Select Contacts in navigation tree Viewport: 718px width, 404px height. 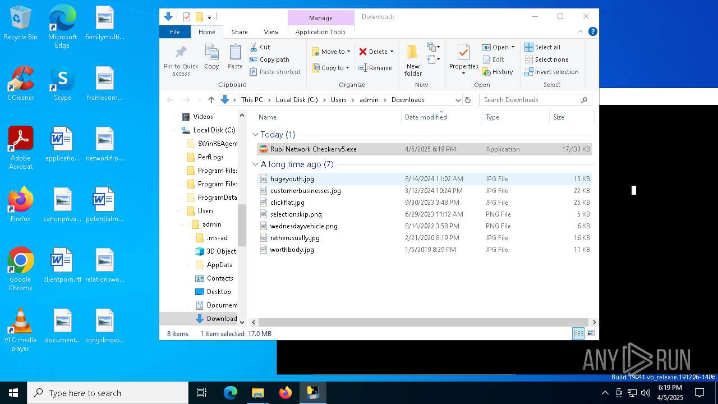(x=219, y=278)
